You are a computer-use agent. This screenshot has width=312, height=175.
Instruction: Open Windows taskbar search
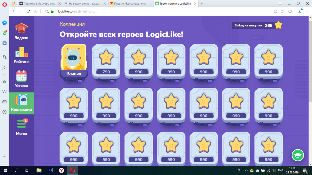16,170
